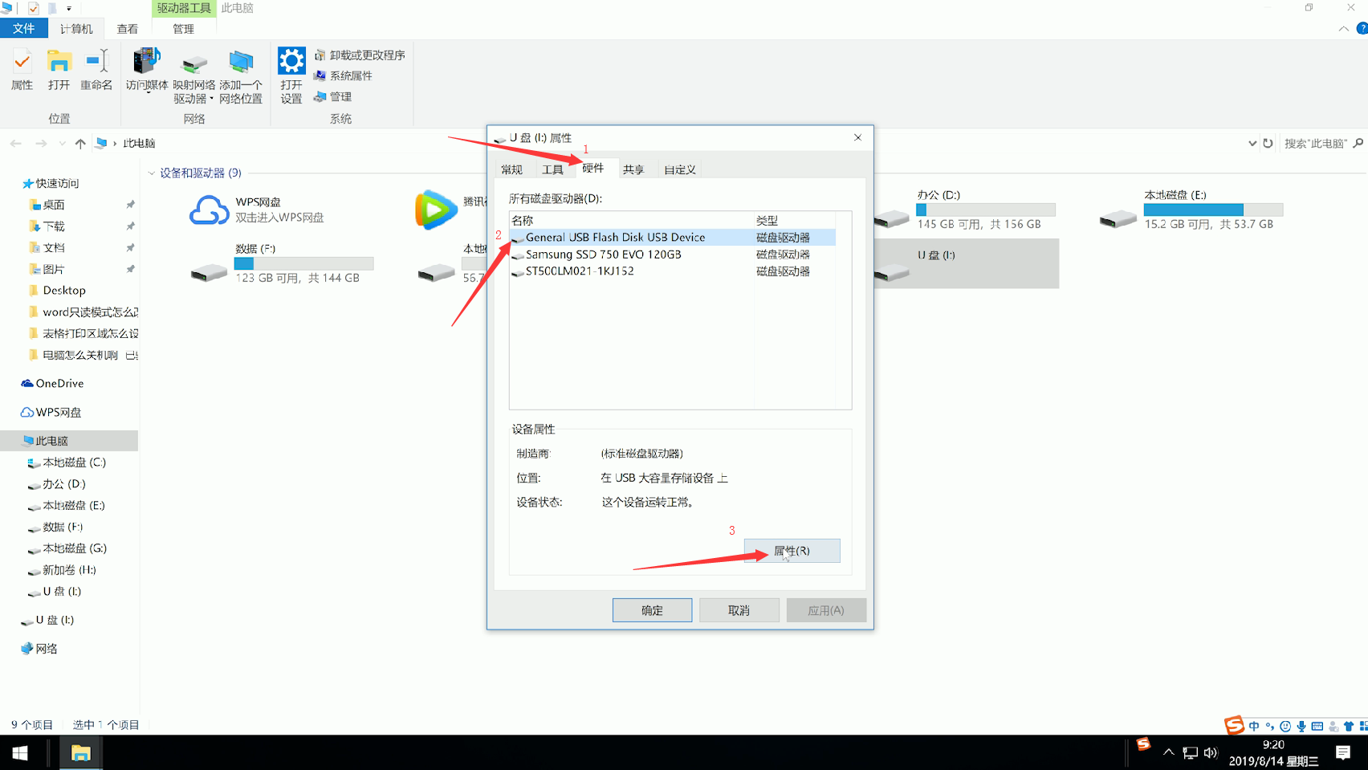Open 网络 in the navigation pane
The image size is (1368, 770).
(39, 649)
